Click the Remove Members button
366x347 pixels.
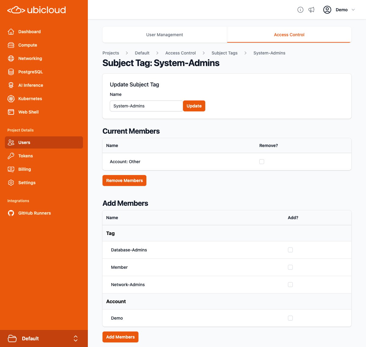(124, 181)
